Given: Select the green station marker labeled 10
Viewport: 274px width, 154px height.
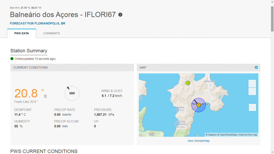Looking at the screenshot, I should pyautogui.click(x=188, y=83).
